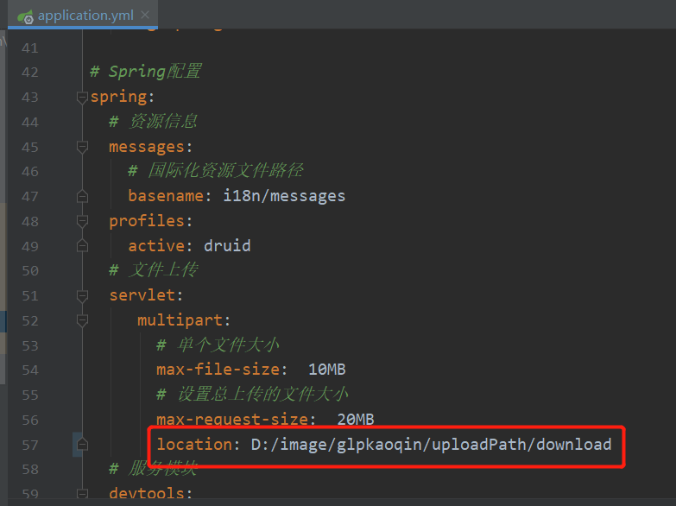Collapse the spring: block fold marker

(82, 98)
